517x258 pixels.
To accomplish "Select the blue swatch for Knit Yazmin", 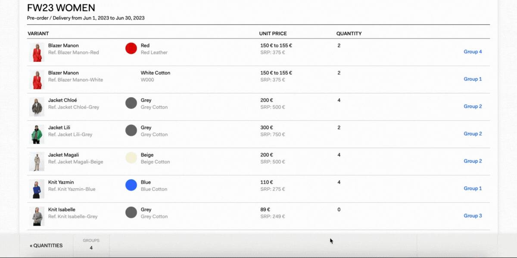I will point(131,185).
